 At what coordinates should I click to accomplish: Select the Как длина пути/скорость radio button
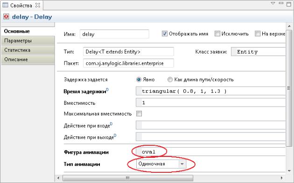(170, 80)
